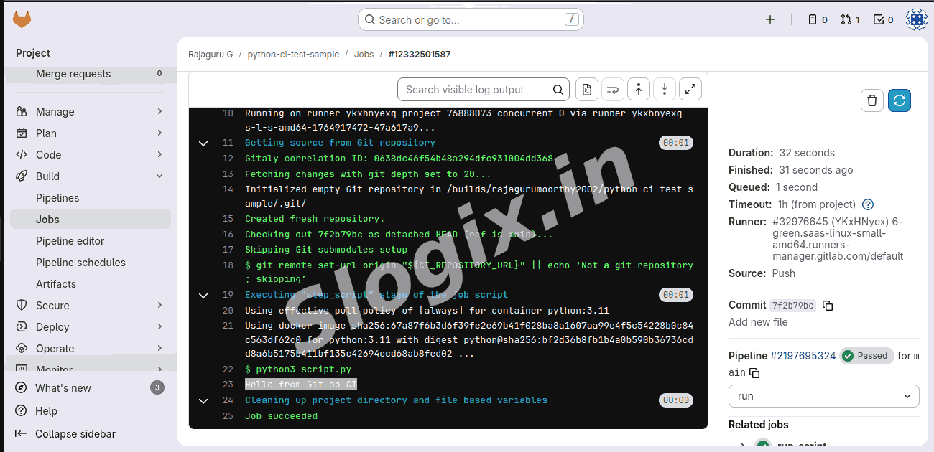Click the GitLab fox logo

tap(22, 19)
